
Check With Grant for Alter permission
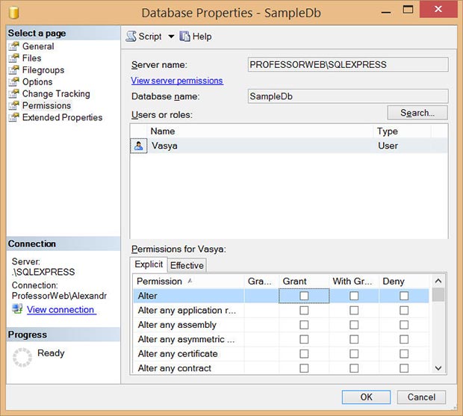354,296
